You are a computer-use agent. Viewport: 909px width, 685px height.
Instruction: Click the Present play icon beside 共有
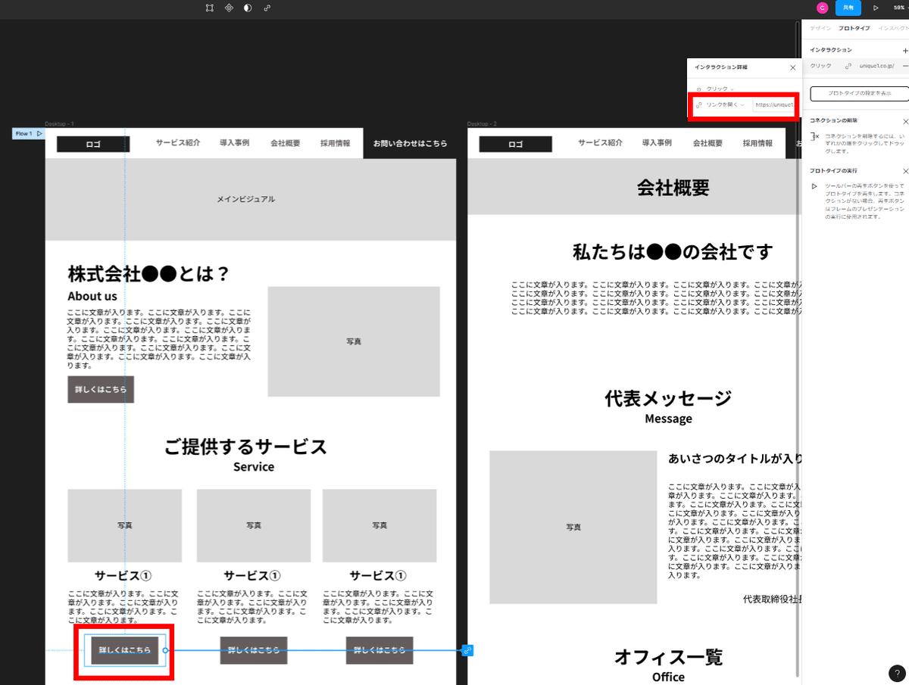tap(876, 8)
